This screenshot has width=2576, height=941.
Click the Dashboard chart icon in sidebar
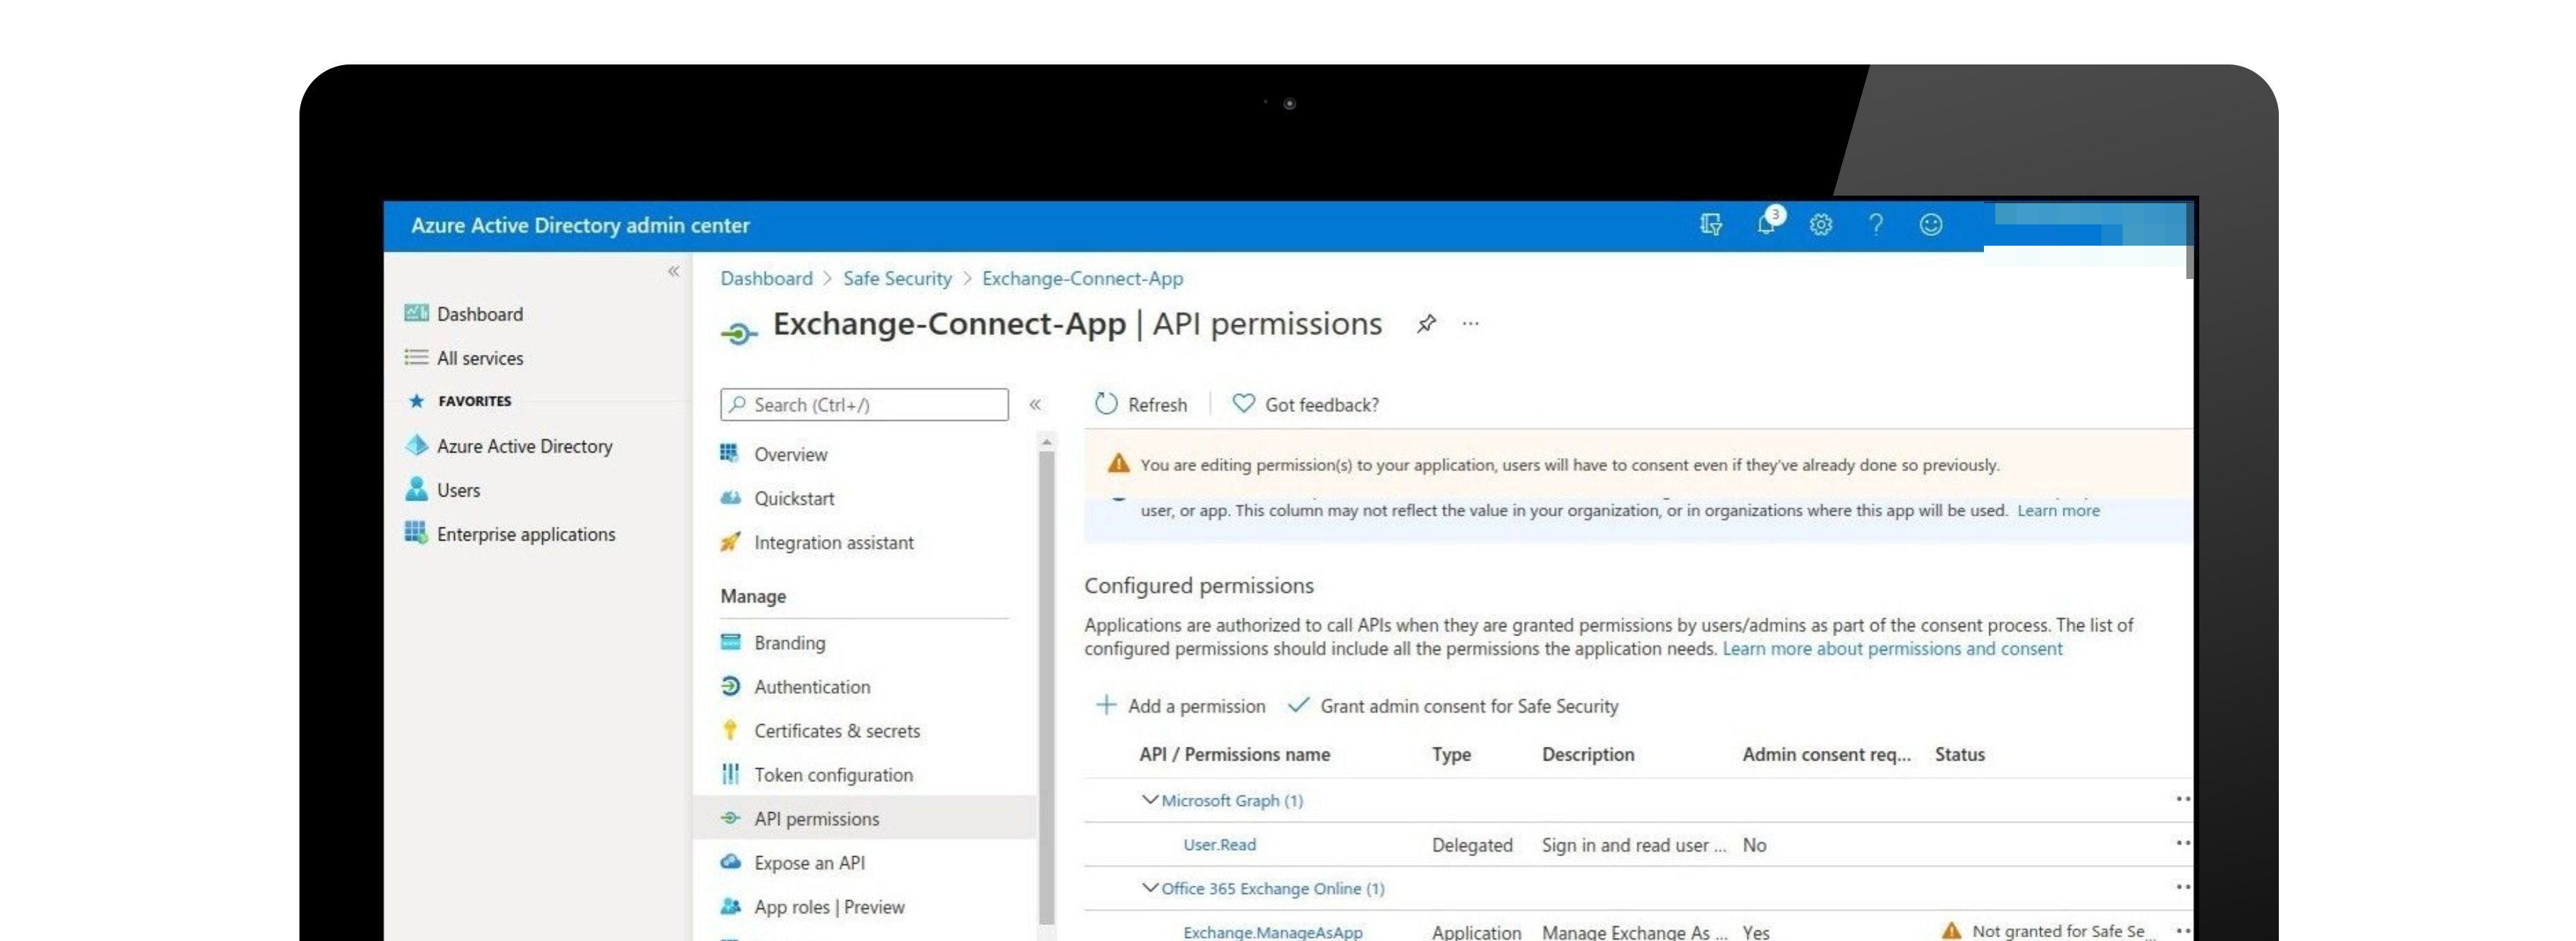point(416,313)
